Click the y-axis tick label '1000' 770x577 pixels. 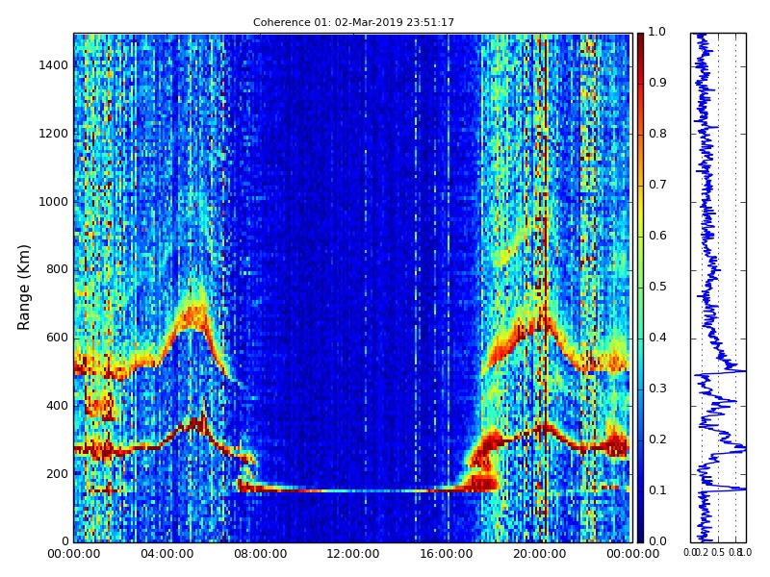(54, 202)
